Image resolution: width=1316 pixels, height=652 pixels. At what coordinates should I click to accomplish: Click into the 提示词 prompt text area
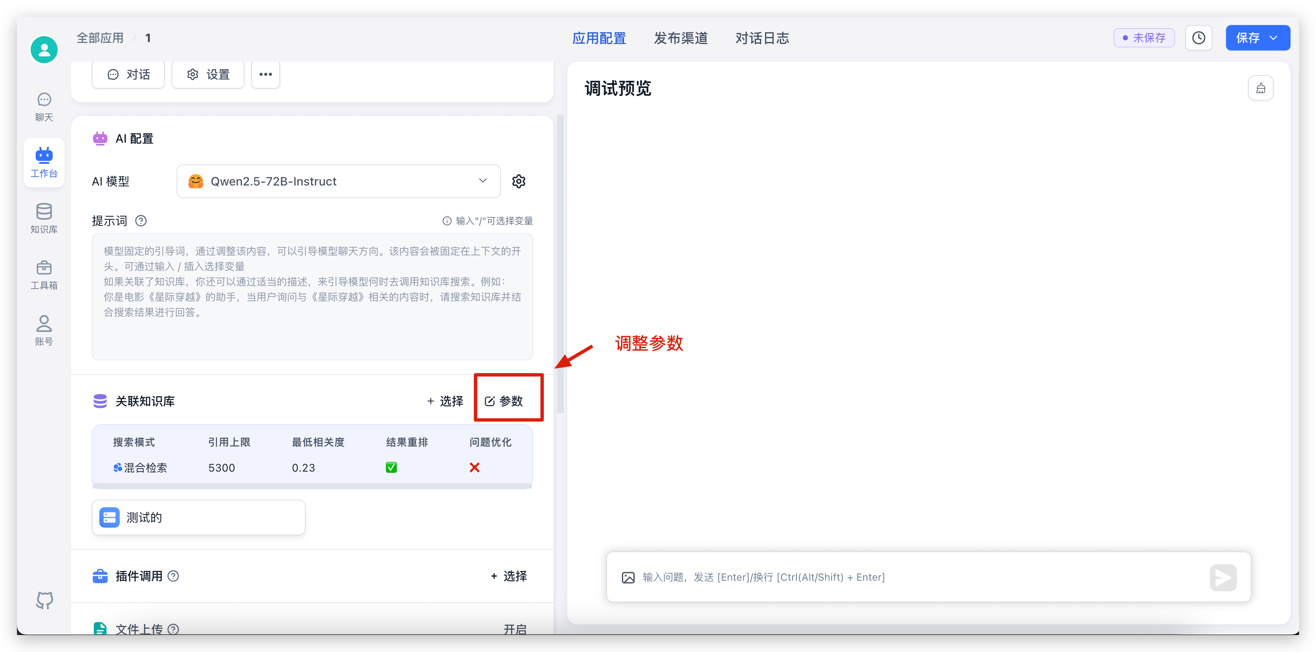click(312, 296)
